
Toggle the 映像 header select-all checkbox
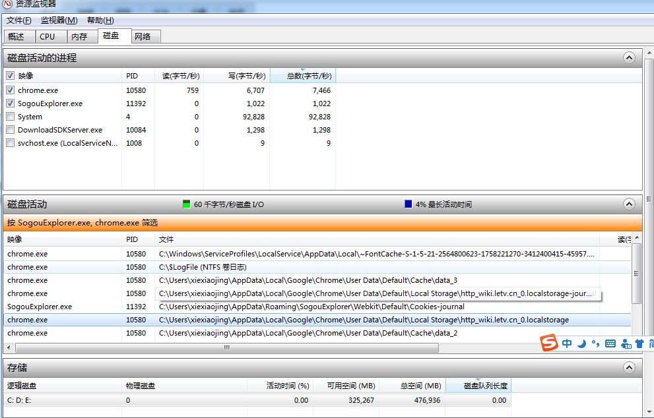(x=11, y=75)
